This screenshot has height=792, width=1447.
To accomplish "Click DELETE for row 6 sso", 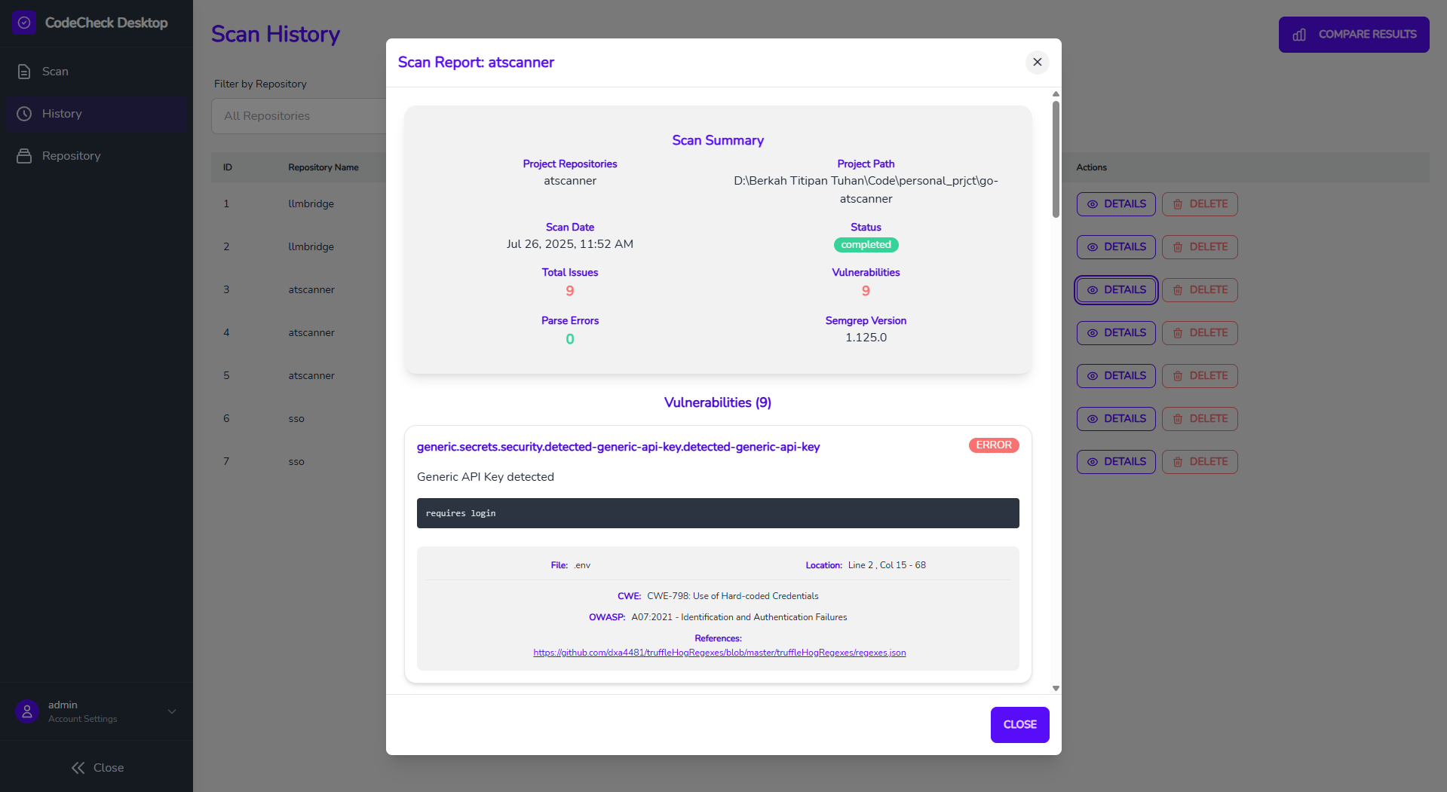I will pyautogui.click(x=1200, y=419).
